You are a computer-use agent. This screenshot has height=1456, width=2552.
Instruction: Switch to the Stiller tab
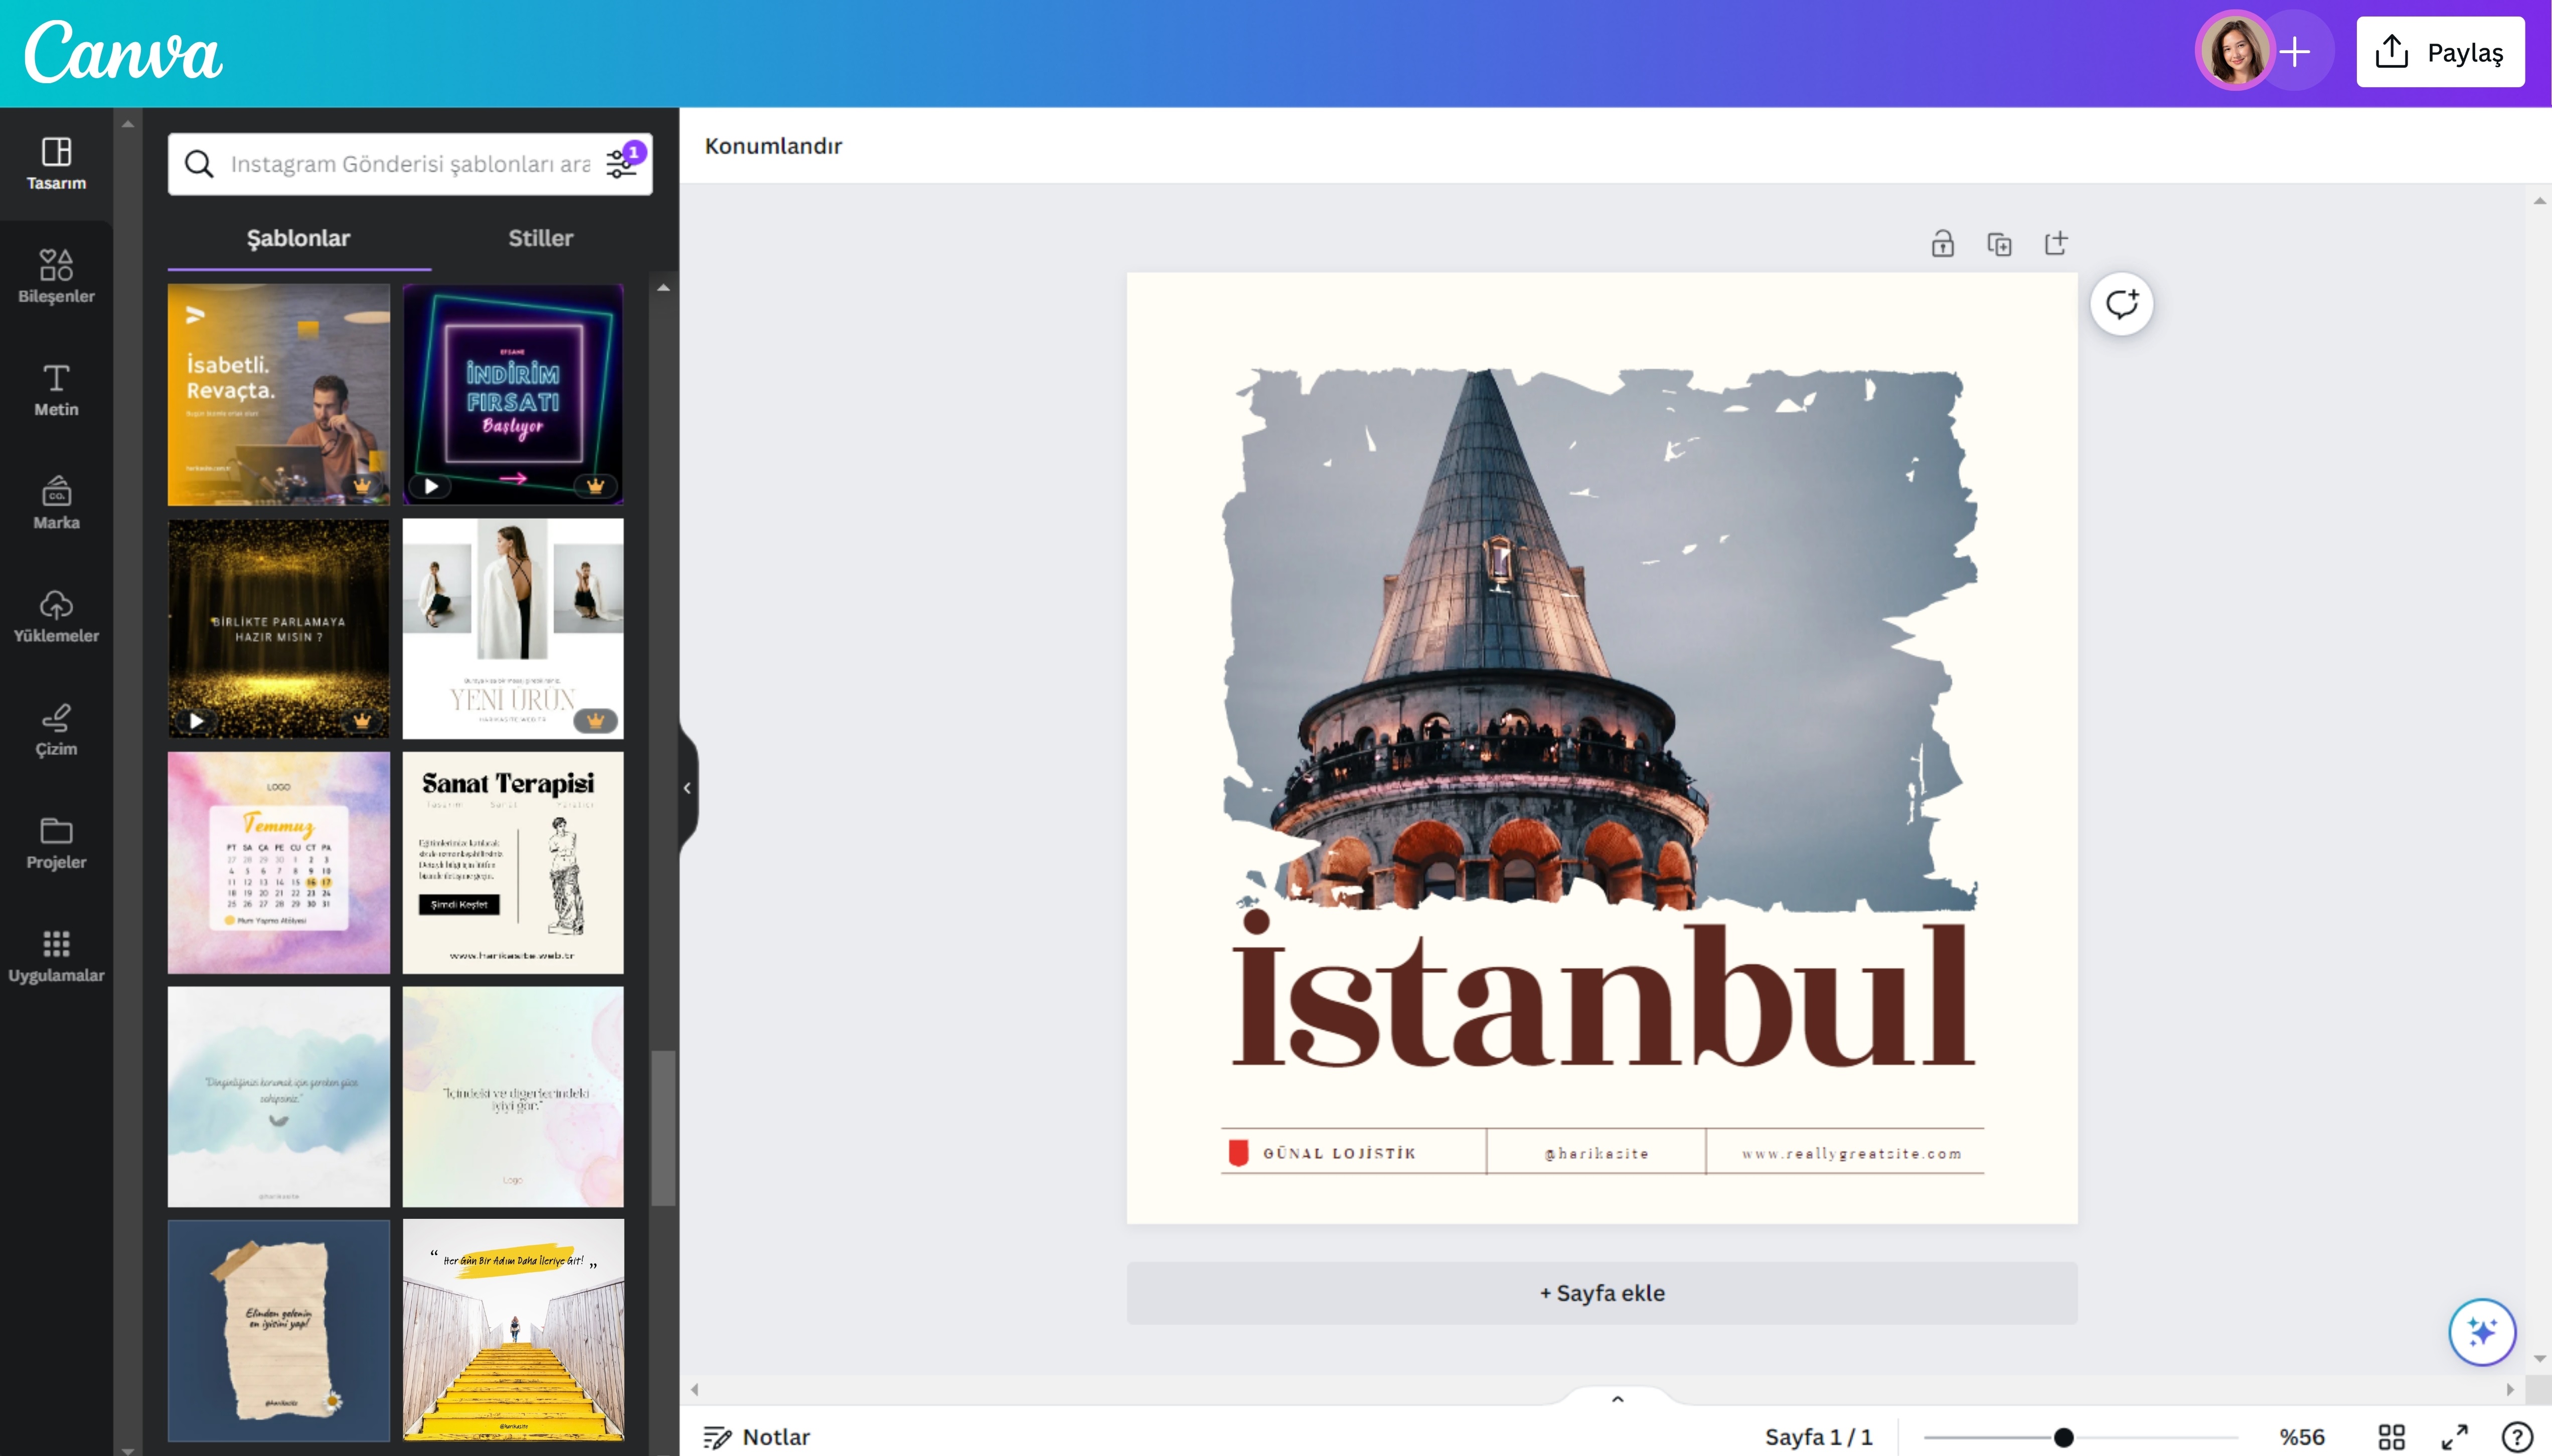tap(540, 238)
